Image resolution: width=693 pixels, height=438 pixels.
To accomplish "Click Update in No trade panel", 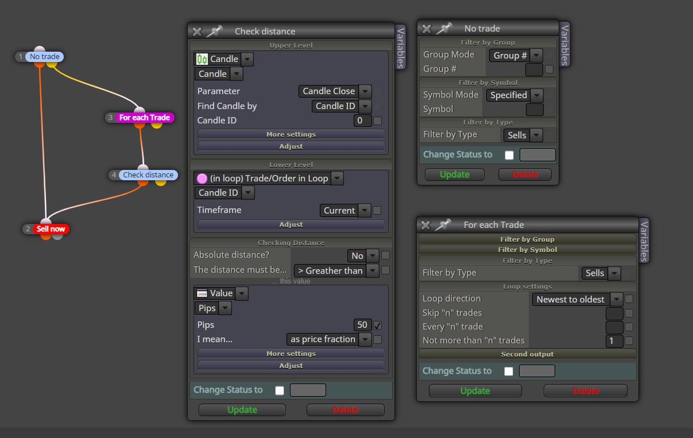I will coord(455,175).
